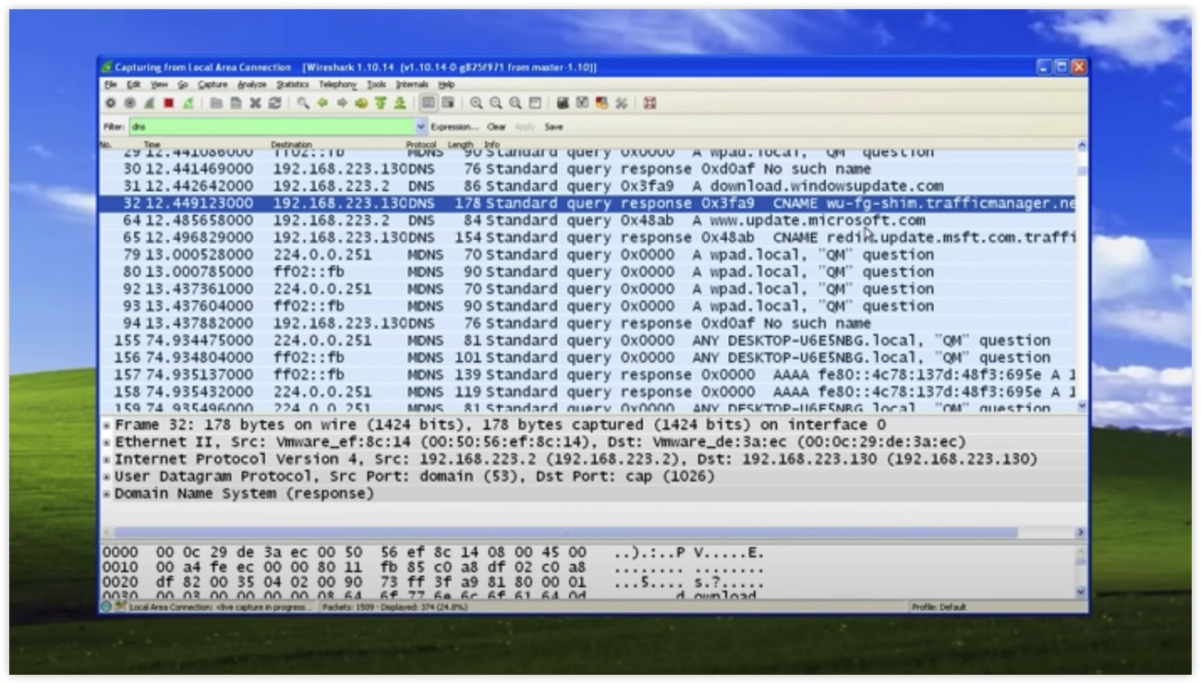The image size is (1201, 684).
Task: Go forward in packet history arrow
Action: pos(342,103)
